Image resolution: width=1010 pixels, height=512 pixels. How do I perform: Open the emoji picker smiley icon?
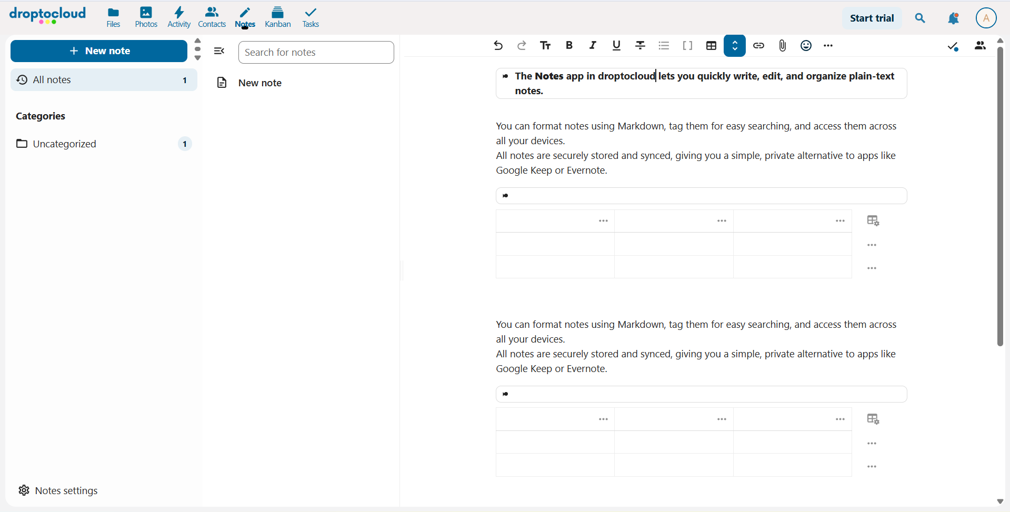point(806,46)
